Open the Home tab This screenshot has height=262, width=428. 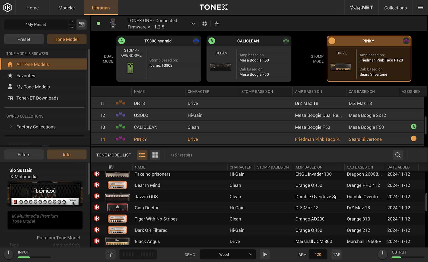coord(33,8)
